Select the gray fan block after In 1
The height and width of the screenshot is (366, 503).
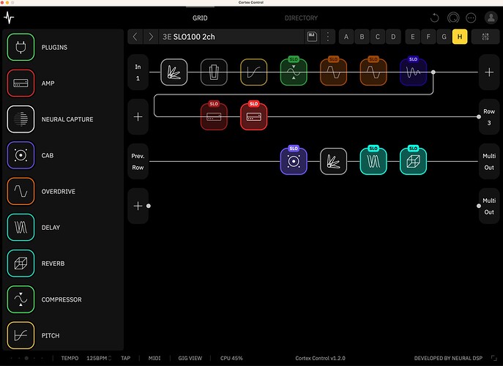point(174,72)
